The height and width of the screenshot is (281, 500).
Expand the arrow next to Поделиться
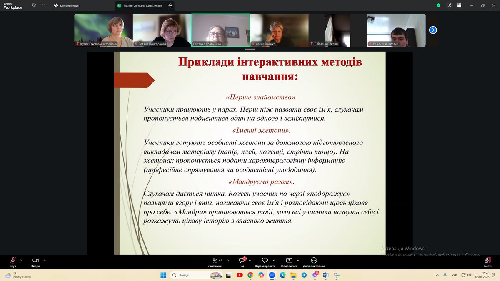298,260
